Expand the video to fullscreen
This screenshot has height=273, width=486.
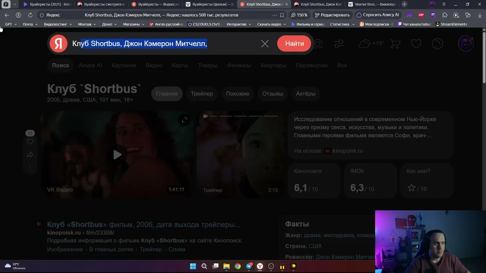(x=184, y=120)
